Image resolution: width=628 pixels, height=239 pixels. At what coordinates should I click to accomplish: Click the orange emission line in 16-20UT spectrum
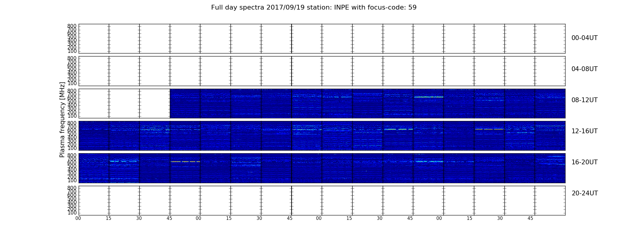pyautogui.click(x=185, y=162)
